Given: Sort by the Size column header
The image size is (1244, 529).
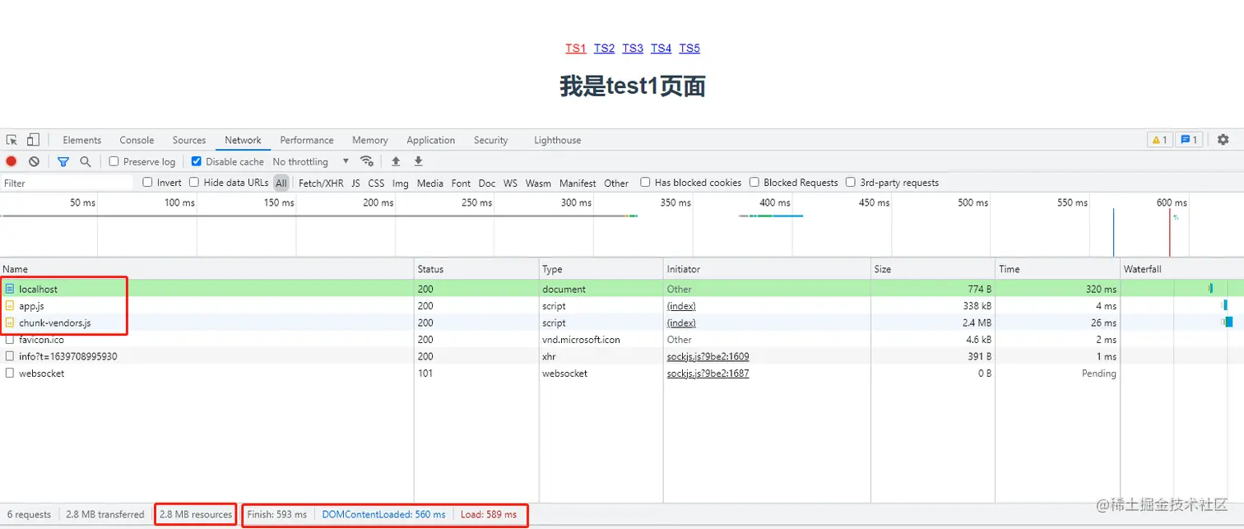Looking at the screenshot, I should coord(933,269).
